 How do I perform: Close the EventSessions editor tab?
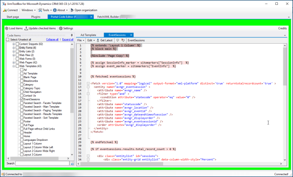tap(131, 35)
